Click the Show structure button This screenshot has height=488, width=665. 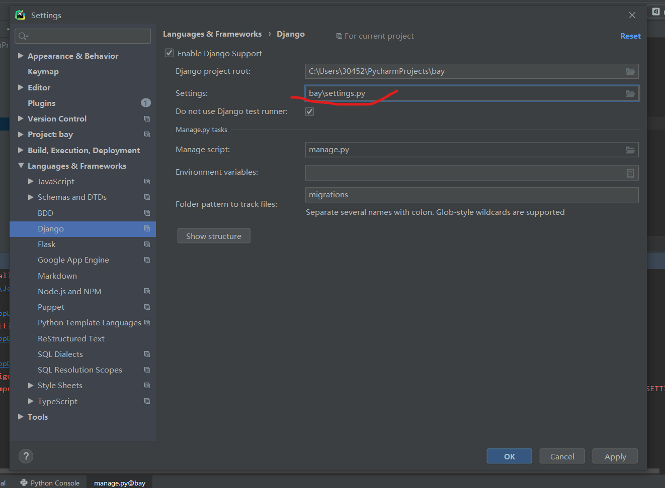[x=213, y=235]
